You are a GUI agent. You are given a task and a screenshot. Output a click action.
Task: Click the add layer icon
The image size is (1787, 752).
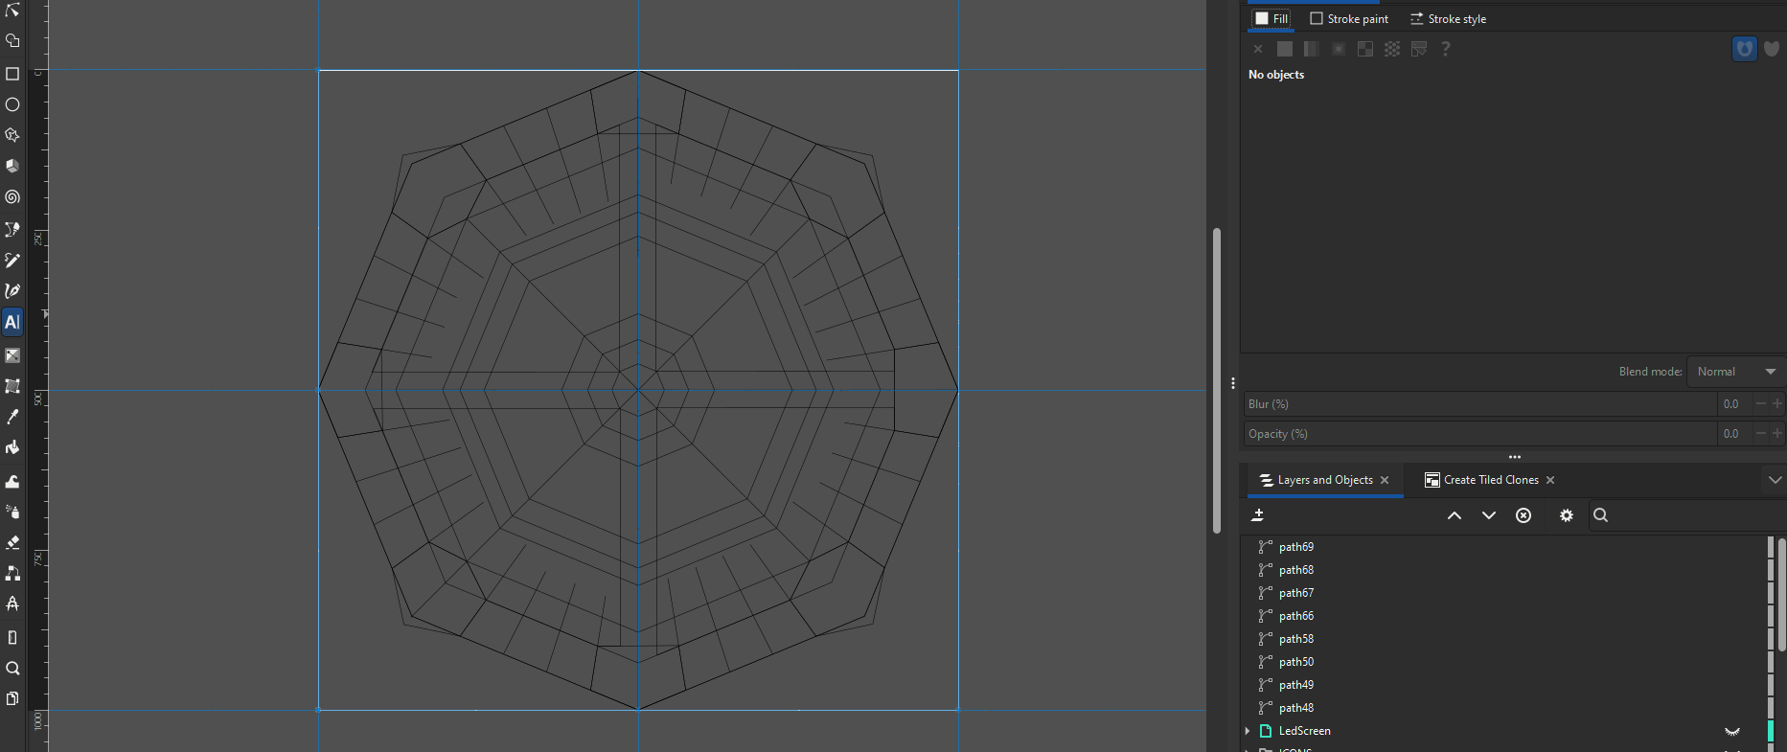[x=1258, y=515]
